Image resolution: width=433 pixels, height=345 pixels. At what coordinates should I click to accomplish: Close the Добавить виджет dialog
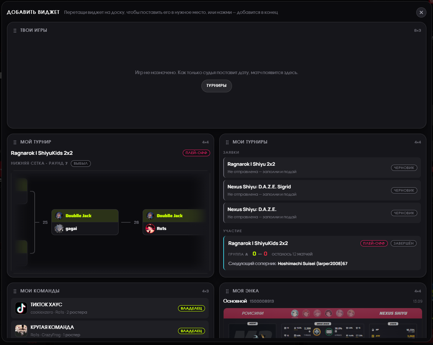coord(421,12)
